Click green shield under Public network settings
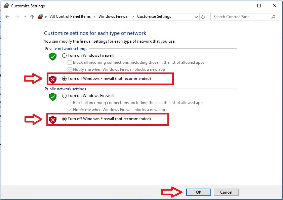The width and height of the screenshot is (283, 200). coord(53,97)
